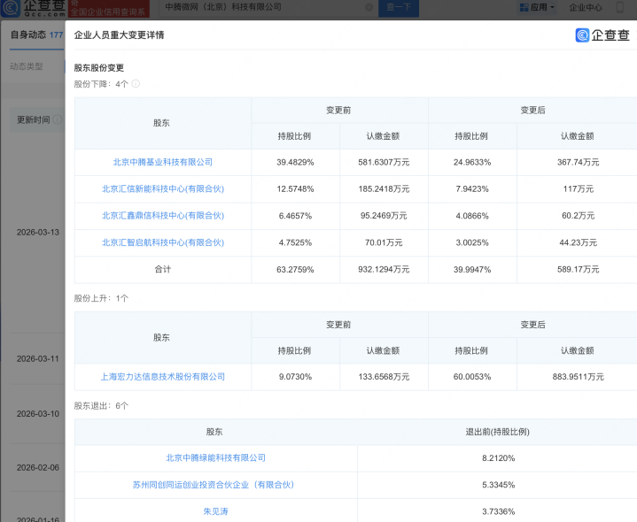Open 北京汇鑫鼎信科技中心(有限合伙) link
This screenshot has height=522, width=637.
pos(163,216)
